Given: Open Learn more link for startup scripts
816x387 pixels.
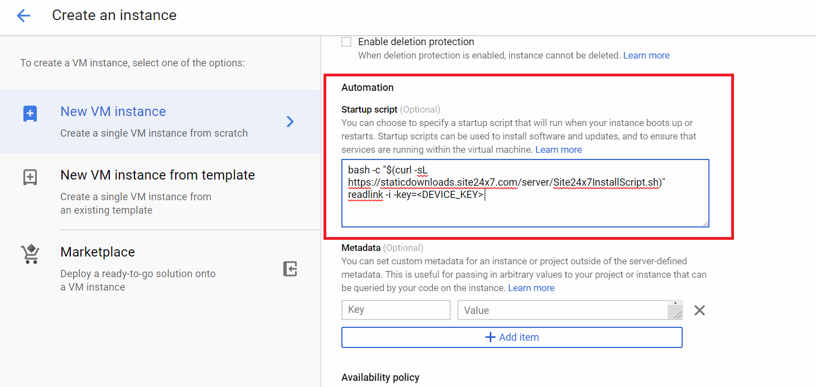Looking at the screenshot, I should click(x=558, y=150).
